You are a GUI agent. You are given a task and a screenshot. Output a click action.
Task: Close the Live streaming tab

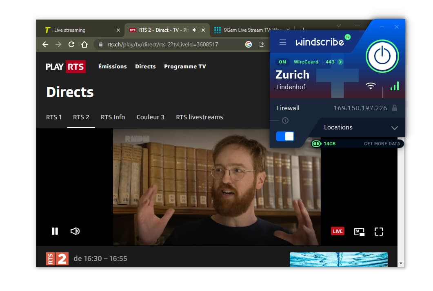(x=118, y=30)
